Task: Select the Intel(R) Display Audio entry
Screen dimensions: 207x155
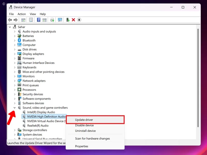Action: (41, 112)
